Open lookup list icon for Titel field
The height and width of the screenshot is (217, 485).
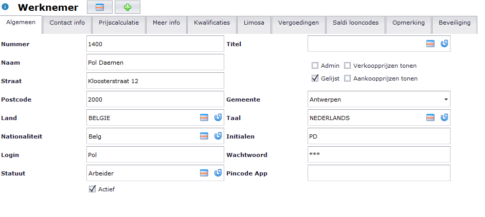[430, 44]
